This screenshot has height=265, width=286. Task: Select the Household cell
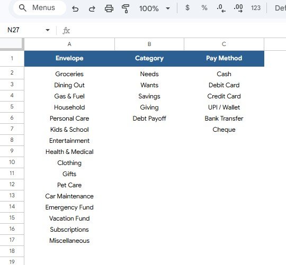(x=69, y=107)
